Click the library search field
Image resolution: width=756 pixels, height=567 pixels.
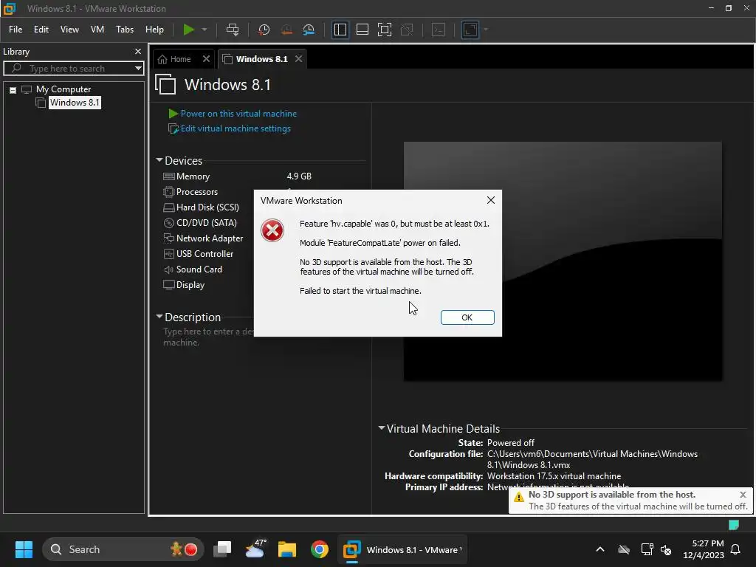click(x=73, y=69)
